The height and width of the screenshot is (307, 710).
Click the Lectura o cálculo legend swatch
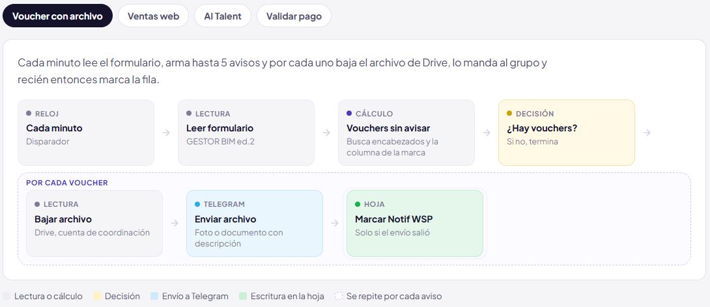[7, 296]
